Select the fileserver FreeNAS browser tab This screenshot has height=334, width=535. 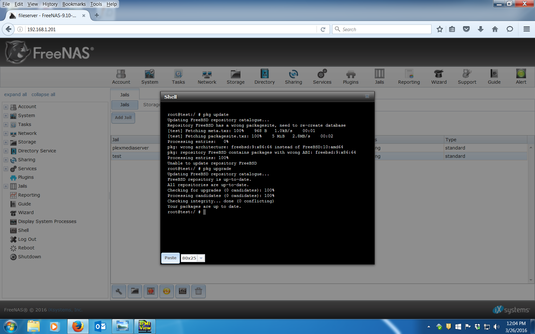pyautogui.click(x=47, y=15)
